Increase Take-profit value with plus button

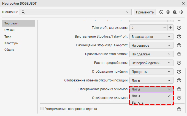[170, 28]
